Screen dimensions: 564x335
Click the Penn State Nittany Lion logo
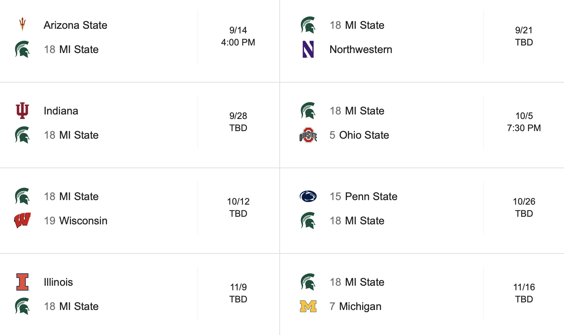pos(308,196)
